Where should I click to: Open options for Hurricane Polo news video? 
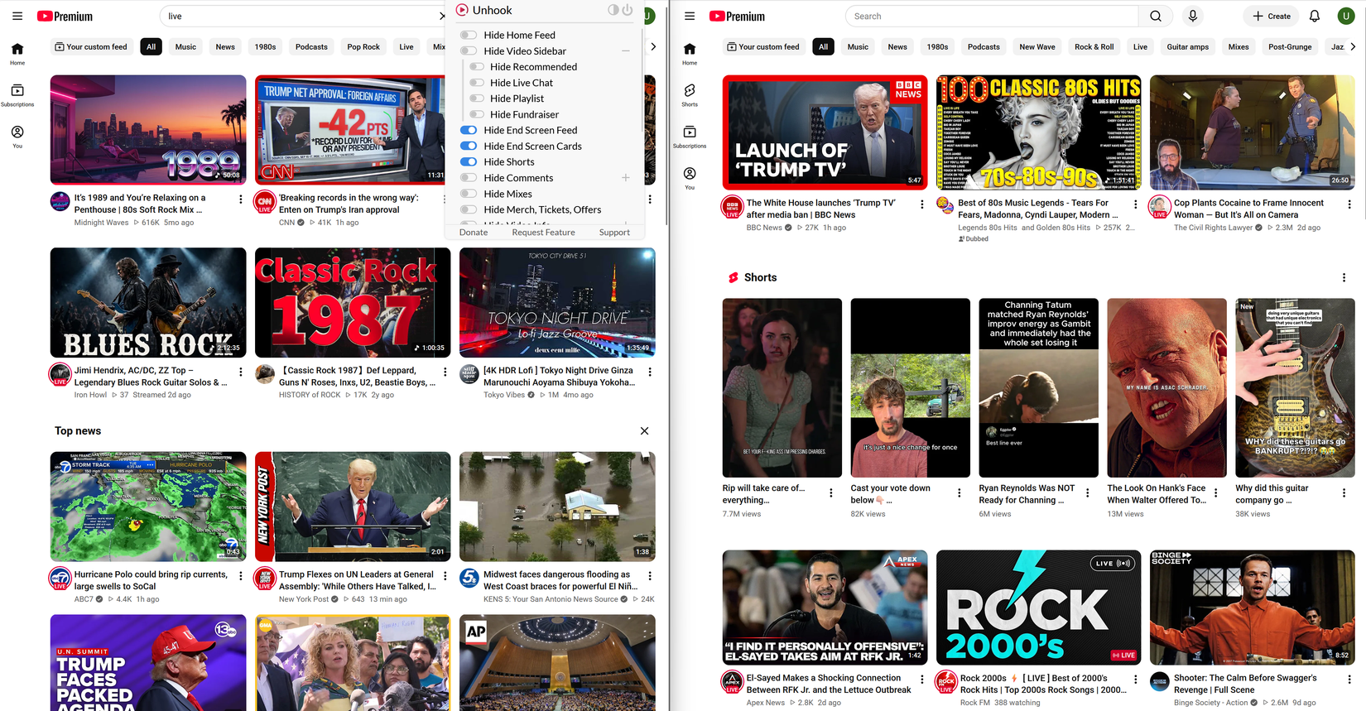[x=241, y=575]
